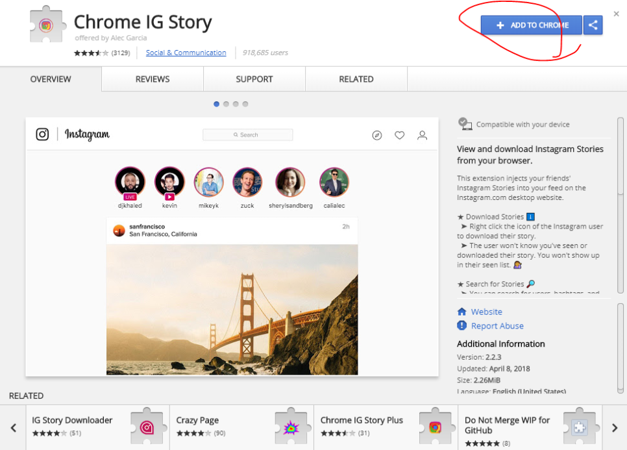The width and height of the screenshot is (627, 450).
Task: Click the home icon beside Website
Action: click(462, 312)
